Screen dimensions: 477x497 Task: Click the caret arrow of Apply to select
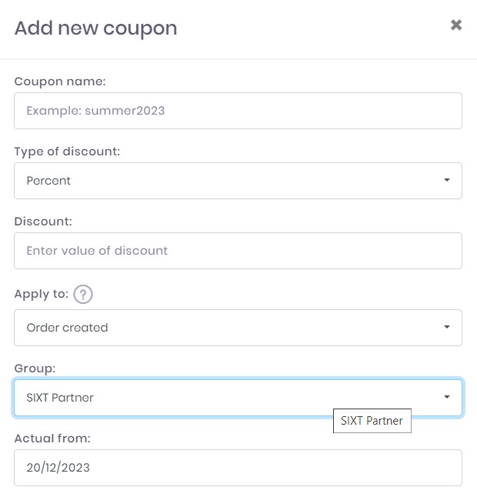point(446,328)
